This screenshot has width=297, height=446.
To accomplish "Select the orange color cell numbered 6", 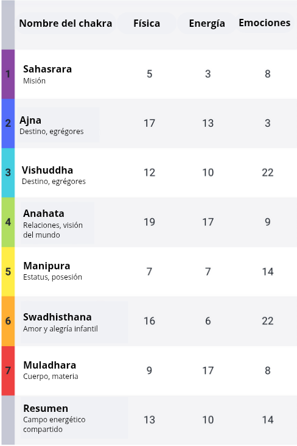I will [x=8, y=321].
